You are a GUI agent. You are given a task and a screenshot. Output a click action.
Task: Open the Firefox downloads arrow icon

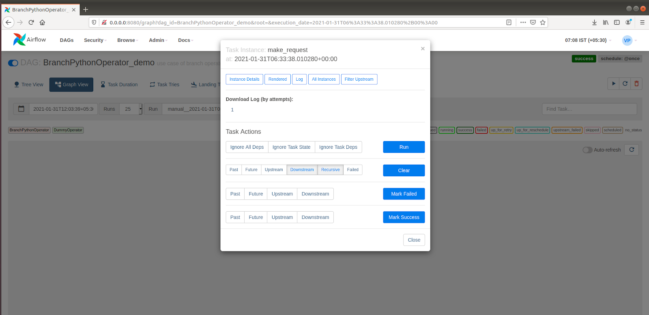[x=594, y=22]
